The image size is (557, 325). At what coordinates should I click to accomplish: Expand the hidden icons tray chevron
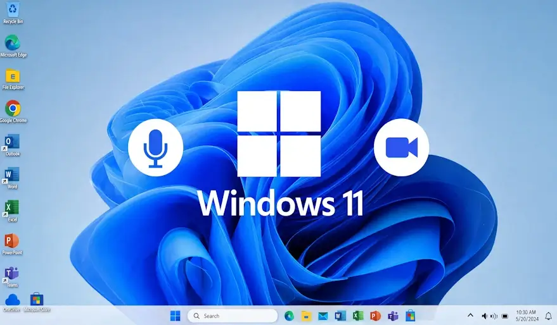point(470,315)
